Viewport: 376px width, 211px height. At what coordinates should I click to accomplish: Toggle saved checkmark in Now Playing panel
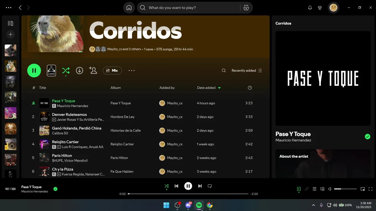[x=367, y=137]
